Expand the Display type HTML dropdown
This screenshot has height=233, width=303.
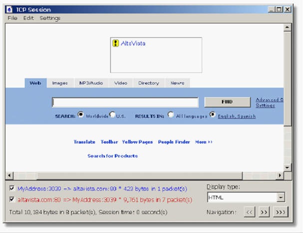pyautogui.click(x=281, y=197)
